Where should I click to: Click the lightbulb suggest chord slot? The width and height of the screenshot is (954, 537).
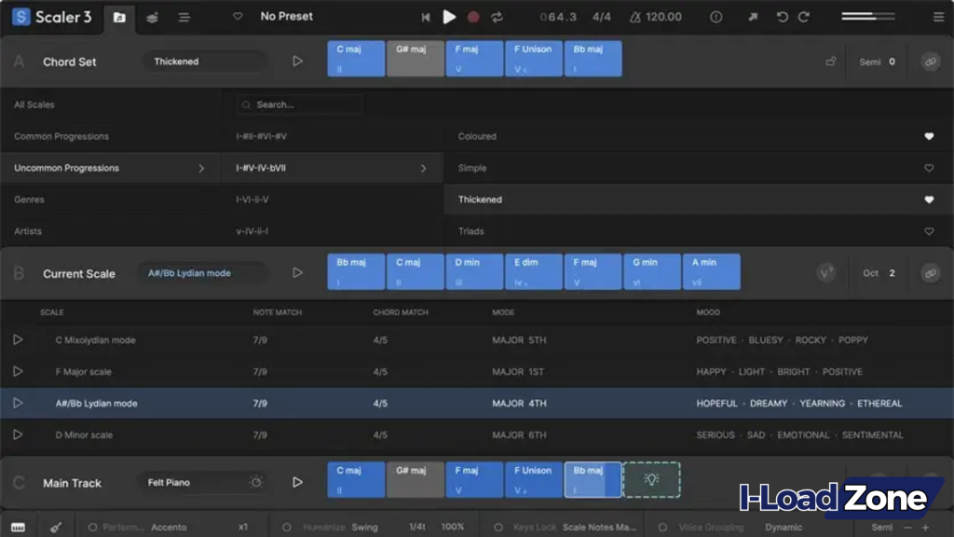coord(651,480)
